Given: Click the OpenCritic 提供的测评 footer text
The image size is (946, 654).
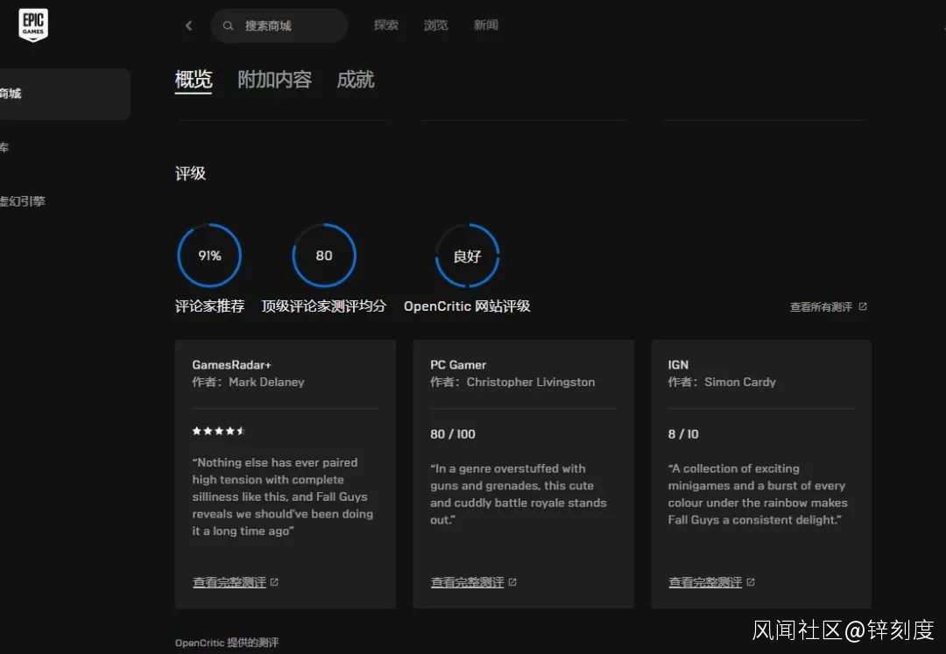Looking at the screenshot, I should (x=227, y=643).
